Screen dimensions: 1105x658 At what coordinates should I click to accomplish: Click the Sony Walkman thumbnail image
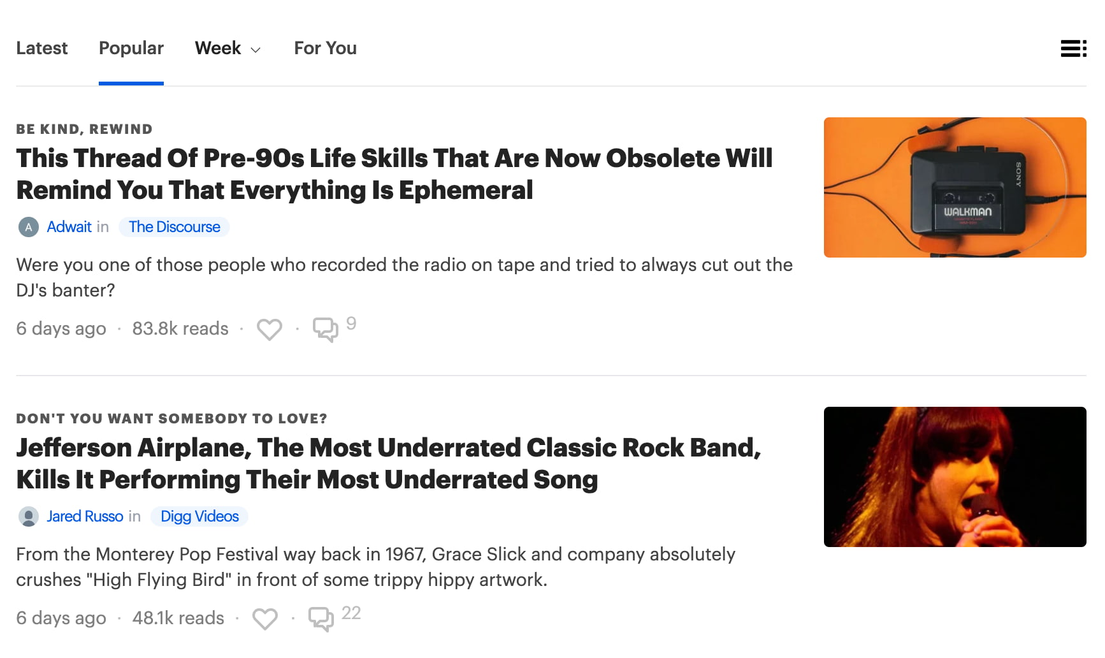pyautogui.click(x=955, y=187)
